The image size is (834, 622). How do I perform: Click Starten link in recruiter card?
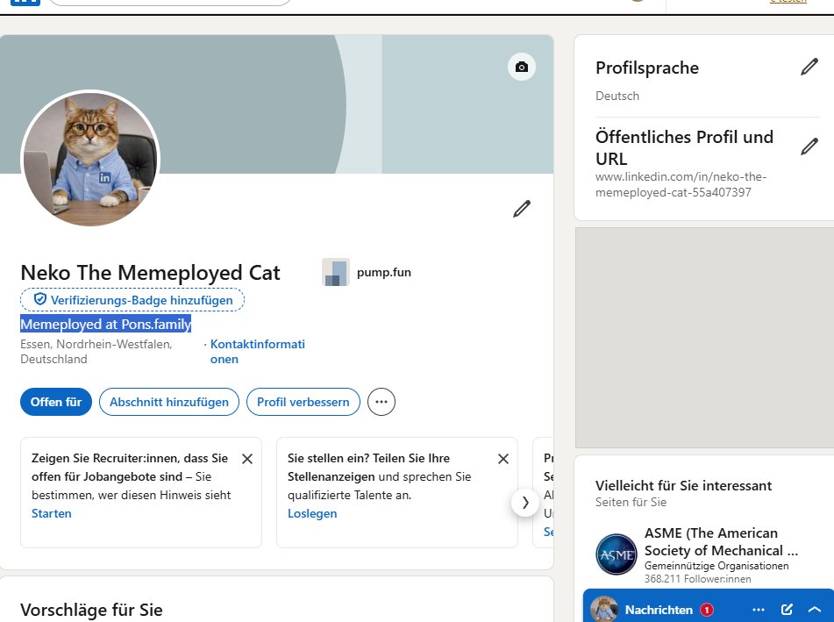(x=51, y=513)
